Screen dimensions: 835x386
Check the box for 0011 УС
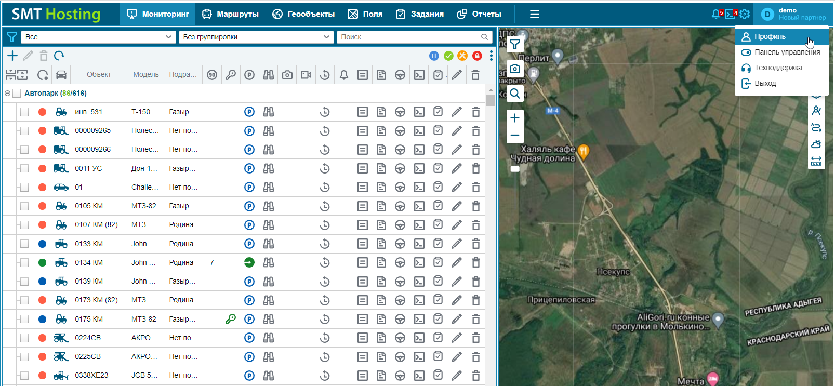point(24,168)
